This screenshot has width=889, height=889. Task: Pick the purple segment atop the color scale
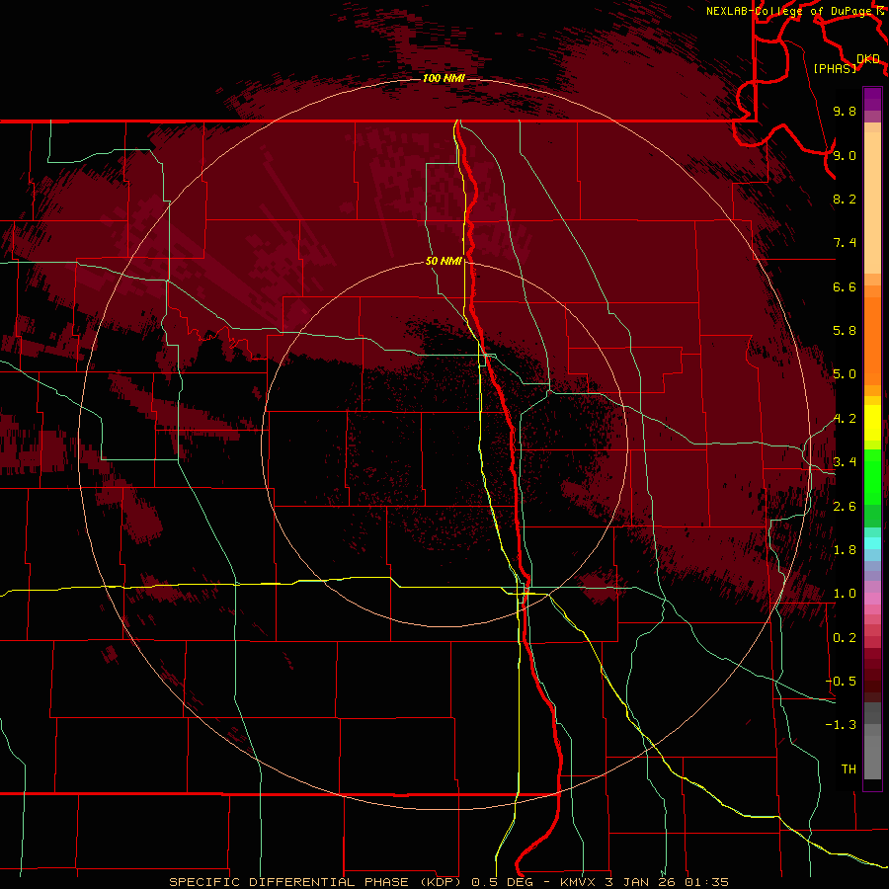872,99
